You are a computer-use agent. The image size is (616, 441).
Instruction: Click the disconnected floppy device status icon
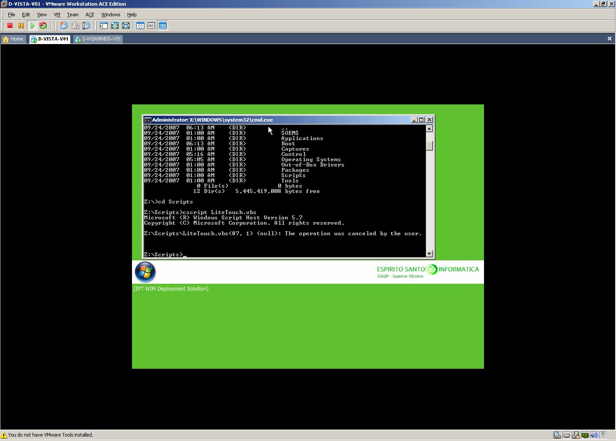coord(576,435)
